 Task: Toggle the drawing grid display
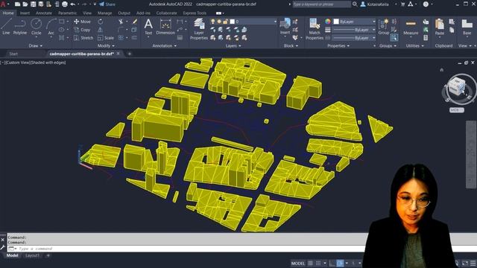(310, 263)
